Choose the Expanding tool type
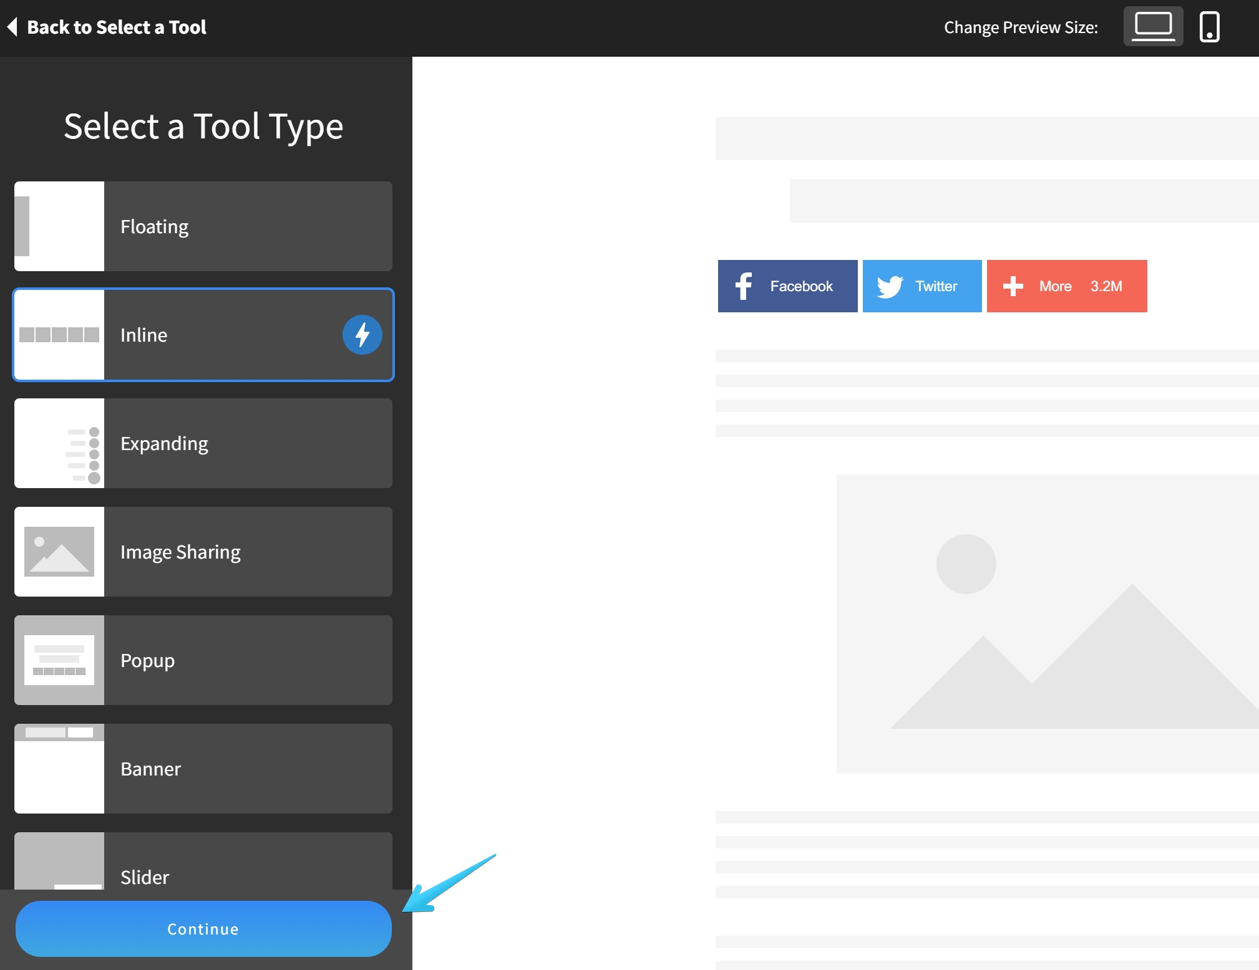This screenshot has width=1259, height=970. 247,443
